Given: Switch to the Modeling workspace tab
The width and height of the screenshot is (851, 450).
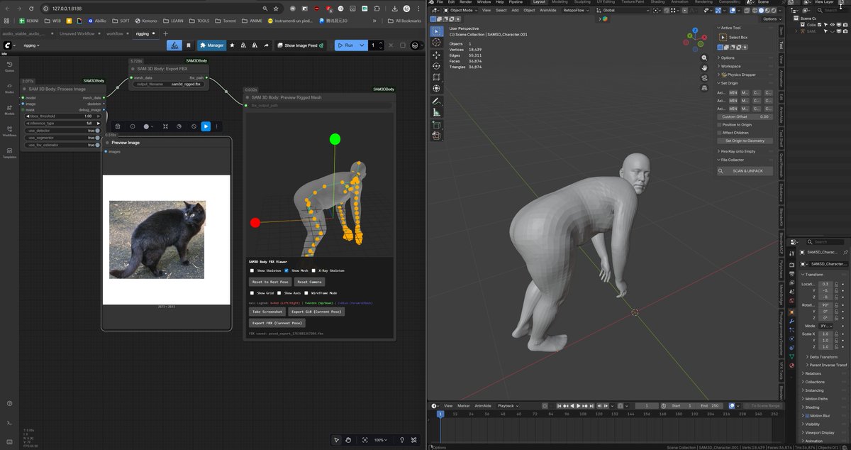Looking at the screenshot, I should tap(558, 2).
